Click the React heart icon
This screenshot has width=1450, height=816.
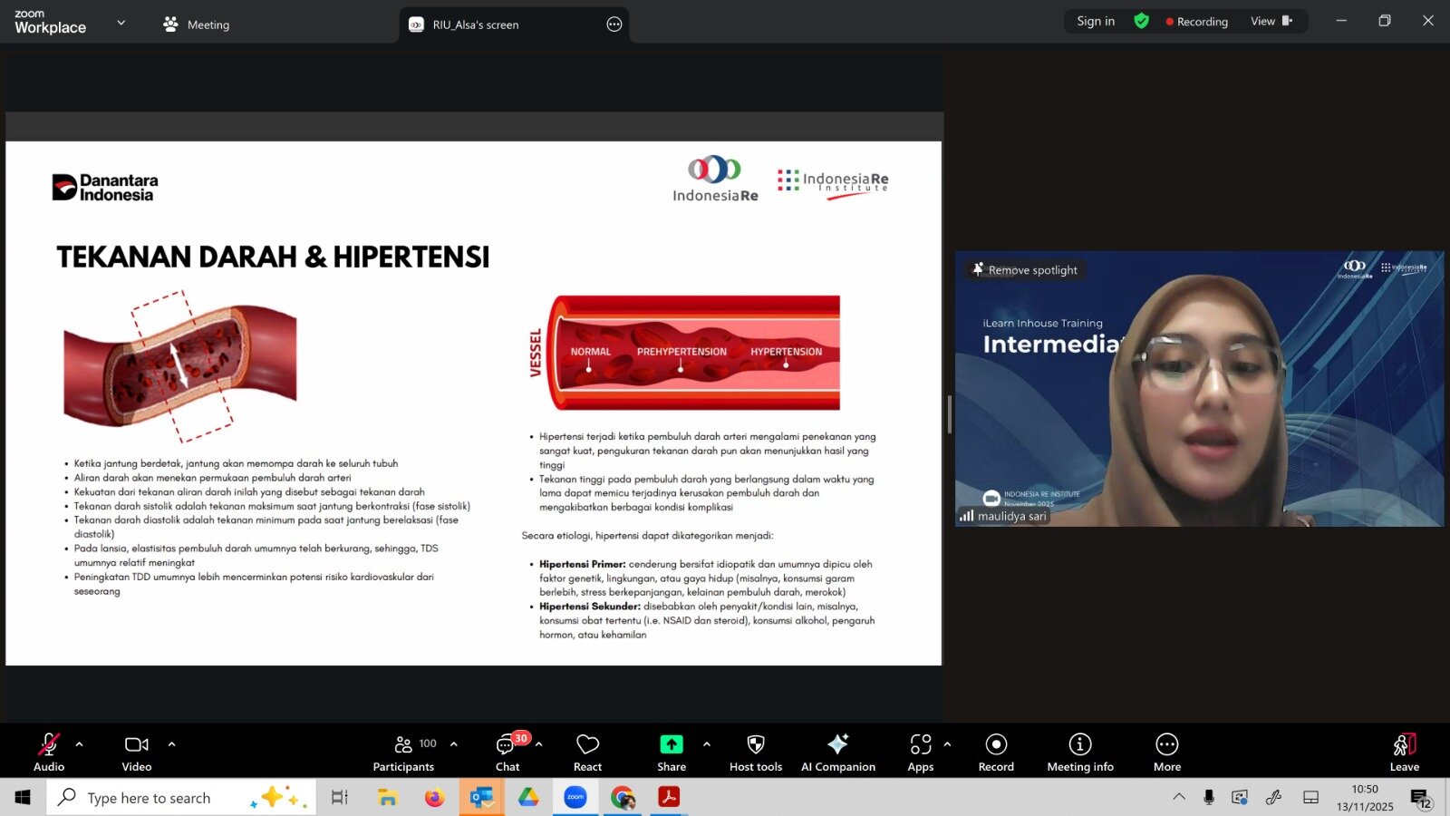pos(587,752)
